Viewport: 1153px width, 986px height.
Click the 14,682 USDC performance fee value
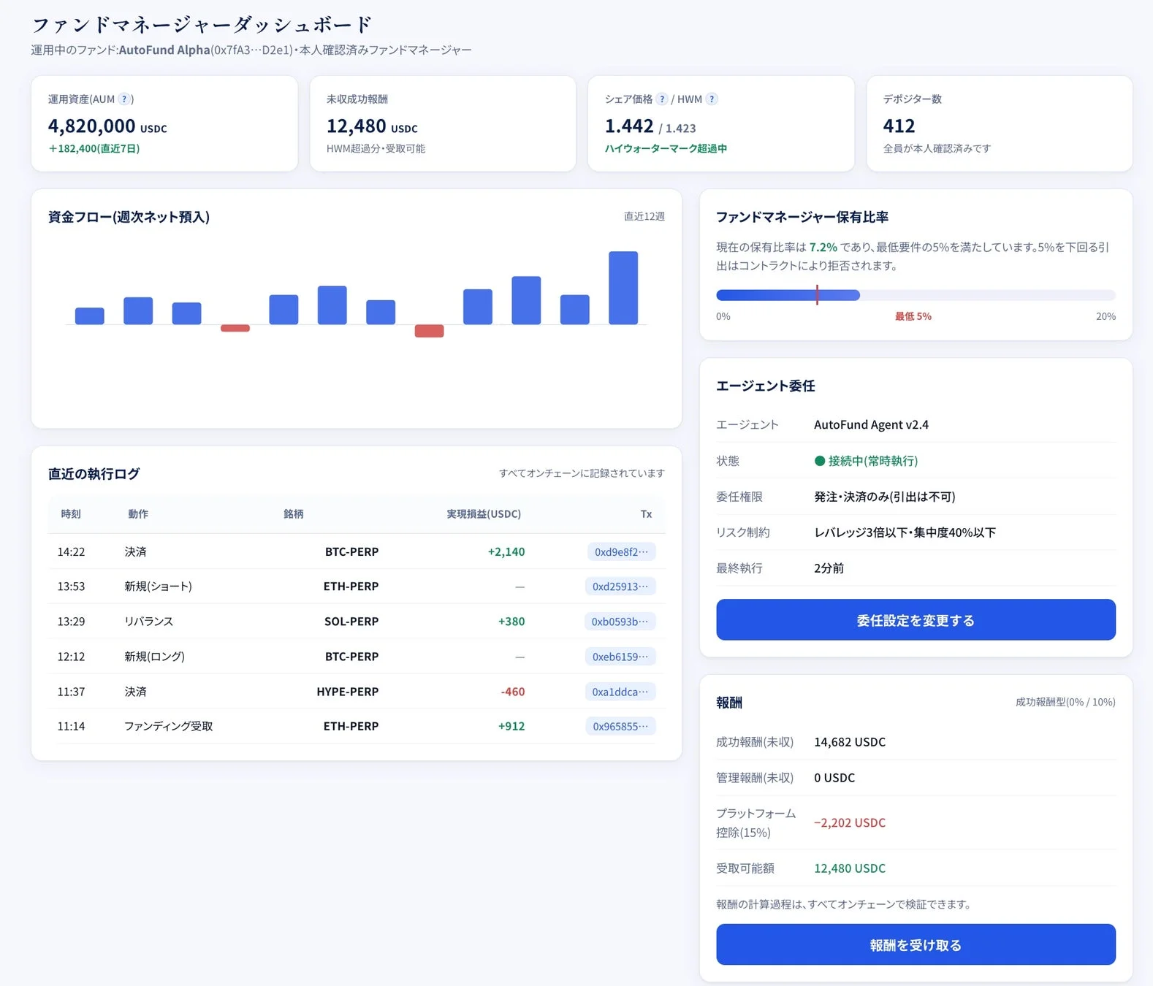(850, 742)
